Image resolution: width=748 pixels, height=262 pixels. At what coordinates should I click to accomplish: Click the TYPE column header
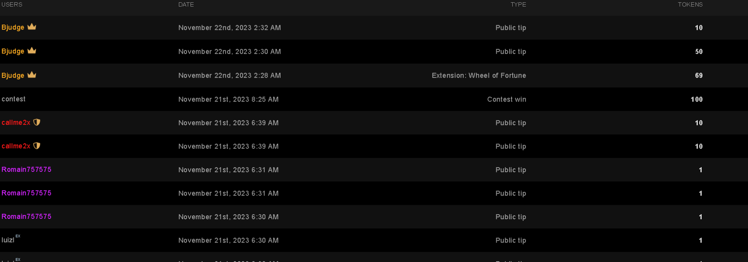518,5
